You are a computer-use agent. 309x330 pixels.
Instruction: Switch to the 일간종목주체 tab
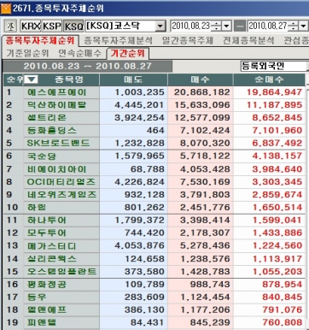pyautogui.click(x=188, y=40)
